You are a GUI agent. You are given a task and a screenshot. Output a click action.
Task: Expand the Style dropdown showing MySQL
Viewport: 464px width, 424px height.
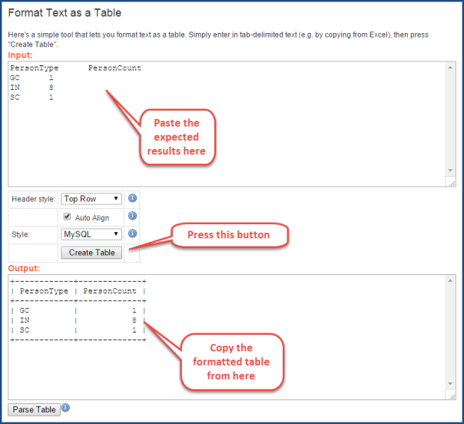point(91,234)
